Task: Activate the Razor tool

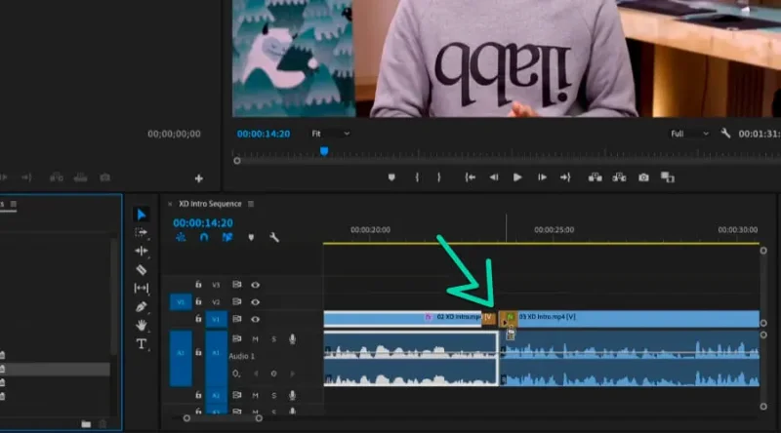Action: pos(142,270)
